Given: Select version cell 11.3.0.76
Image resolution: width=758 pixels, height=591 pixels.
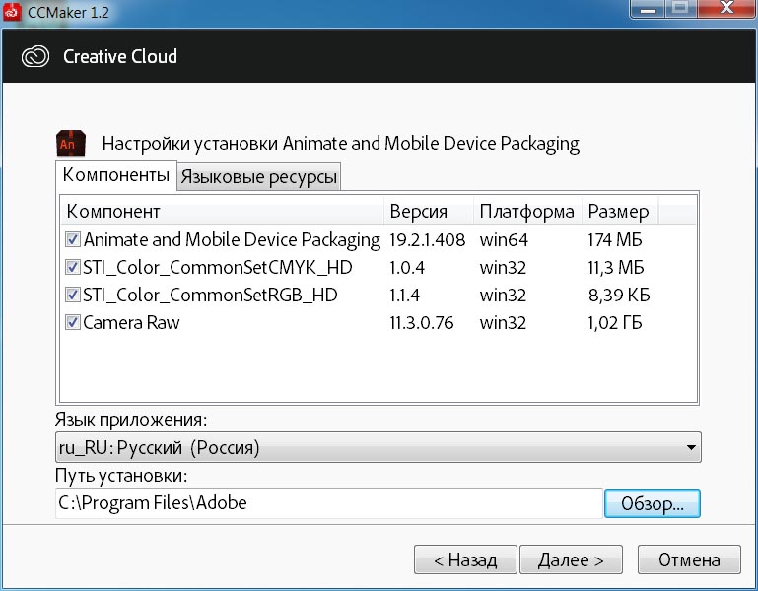Looking at the screenshot, I should click(x=422, y=323).
